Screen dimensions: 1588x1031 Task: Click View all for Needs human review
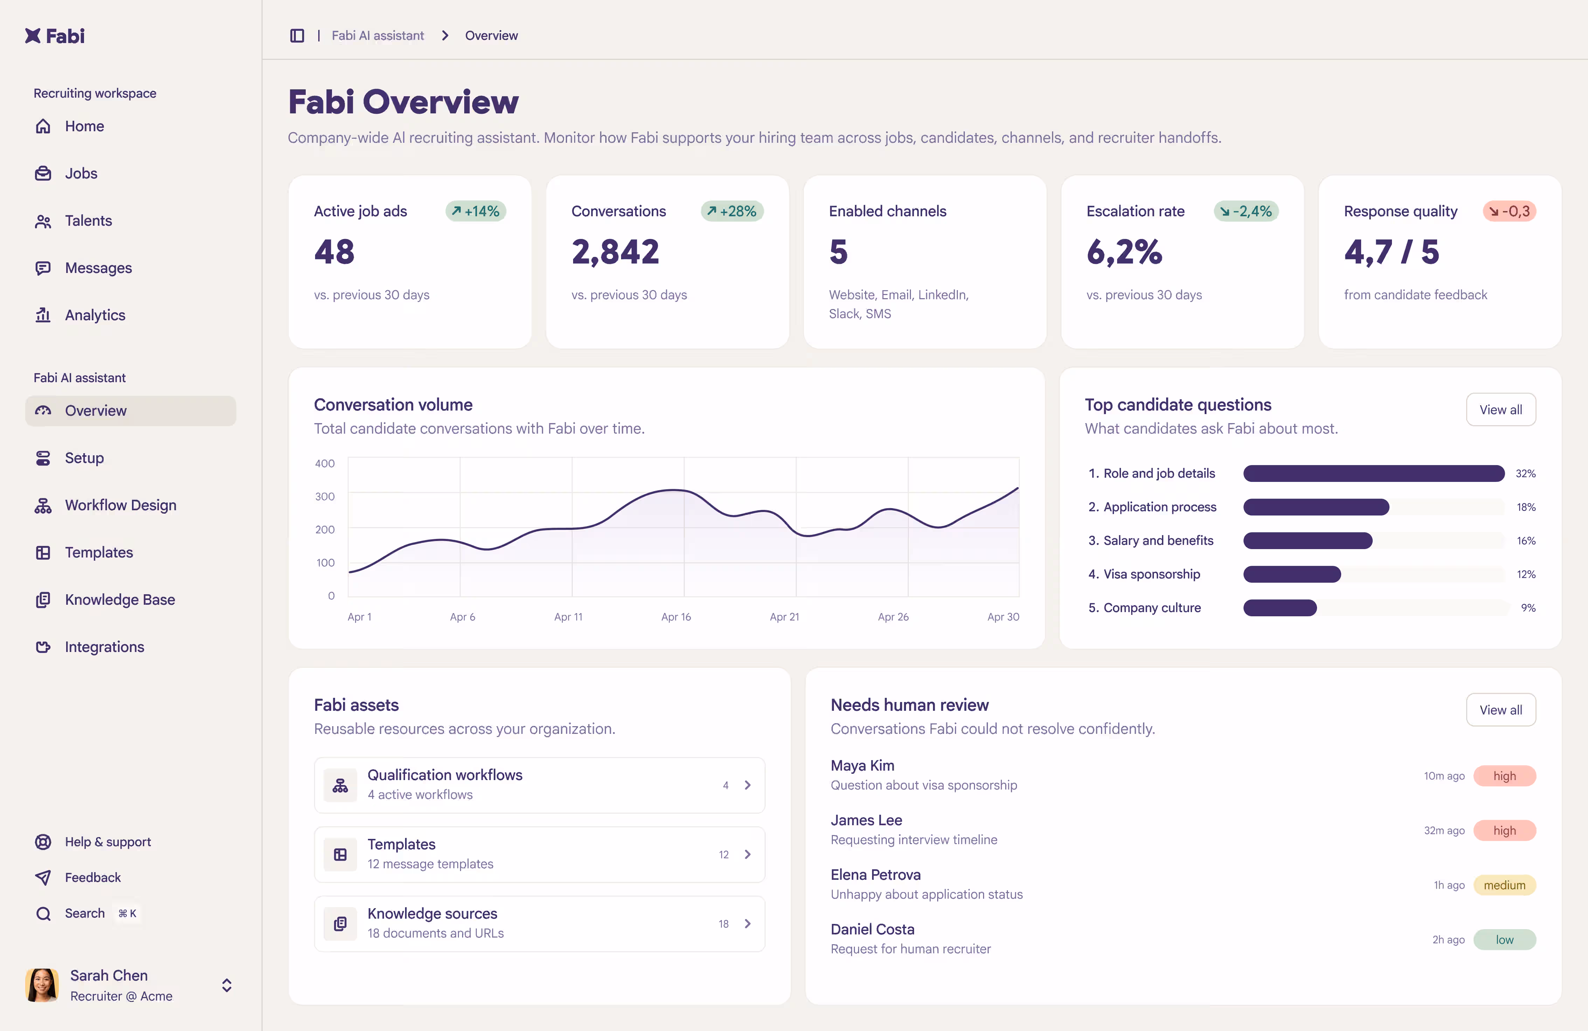pyautogui.click(x=1500, y=710)
